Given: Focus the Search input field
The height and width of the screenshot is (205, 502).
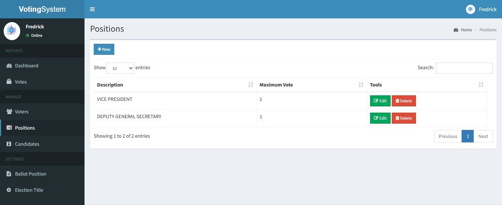Looking at the screenshot, I should pyautogui.click(x=464, y=68).
